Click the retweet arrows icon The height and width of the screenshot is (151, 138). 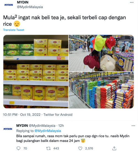pos(48,148)
